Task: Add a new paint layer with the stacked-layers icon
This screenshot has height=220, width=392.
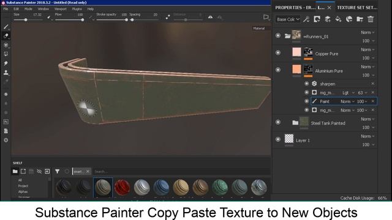Action: (328, 19)
